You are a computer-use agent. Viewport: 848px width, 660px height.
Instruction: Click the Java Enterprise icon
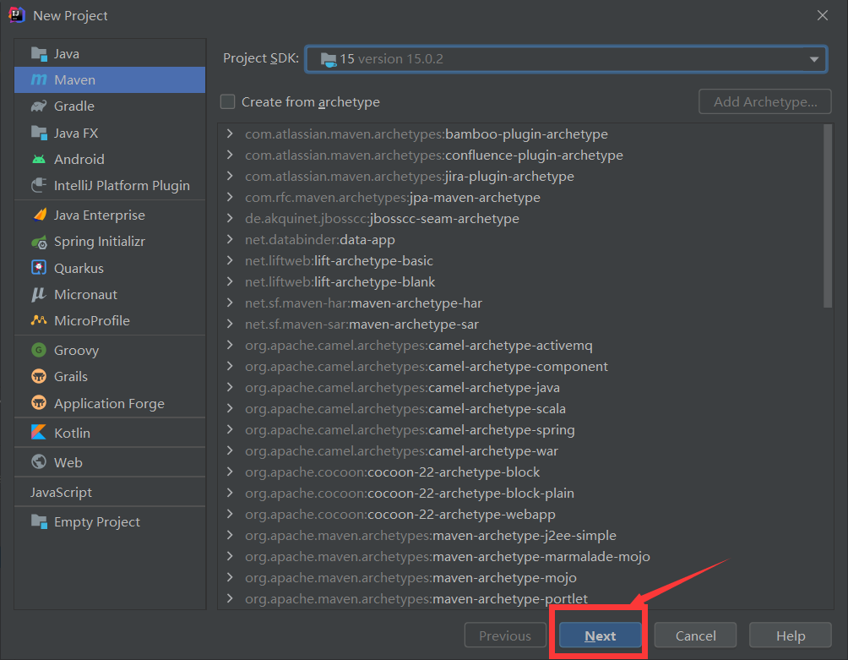point(39,215)
